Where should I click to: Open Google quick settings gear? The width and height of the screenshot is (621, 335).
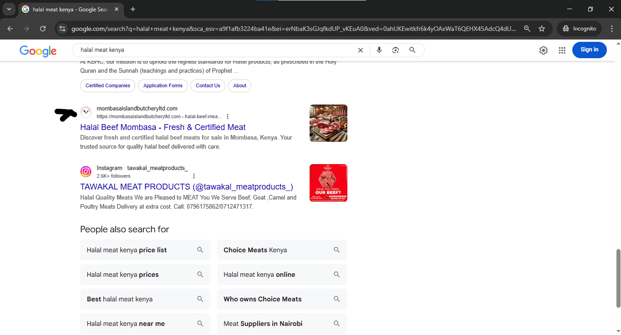[x=544, y=50]
